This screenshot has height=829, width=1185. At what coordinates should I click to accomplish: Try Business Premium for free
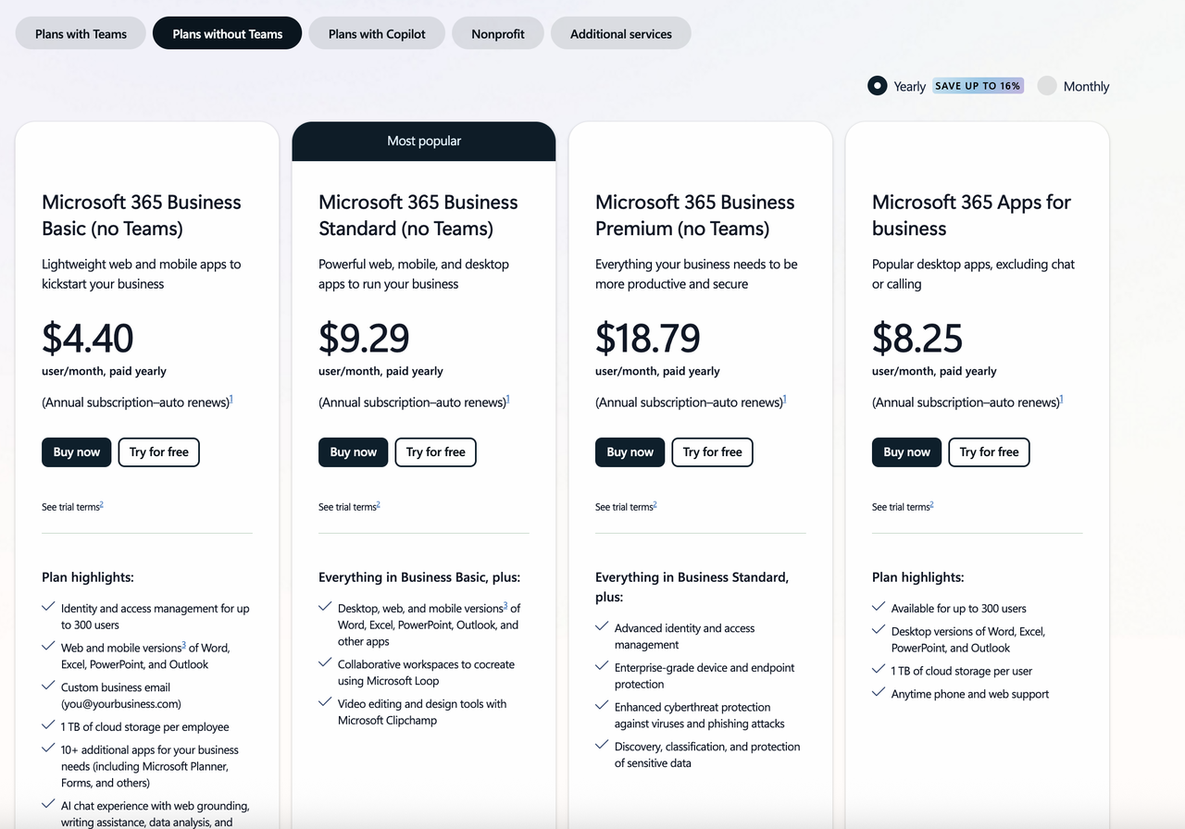[x=712, y=452]
